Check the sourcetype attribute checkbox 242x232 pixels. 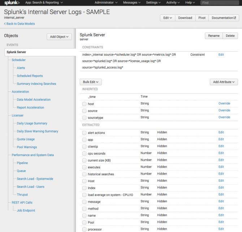84,118
